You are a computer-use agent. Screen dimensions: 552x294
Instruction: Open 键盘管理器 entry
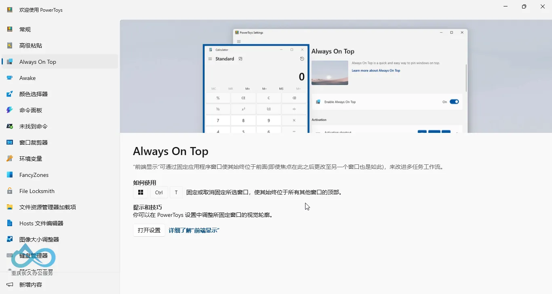click(60, 256)
